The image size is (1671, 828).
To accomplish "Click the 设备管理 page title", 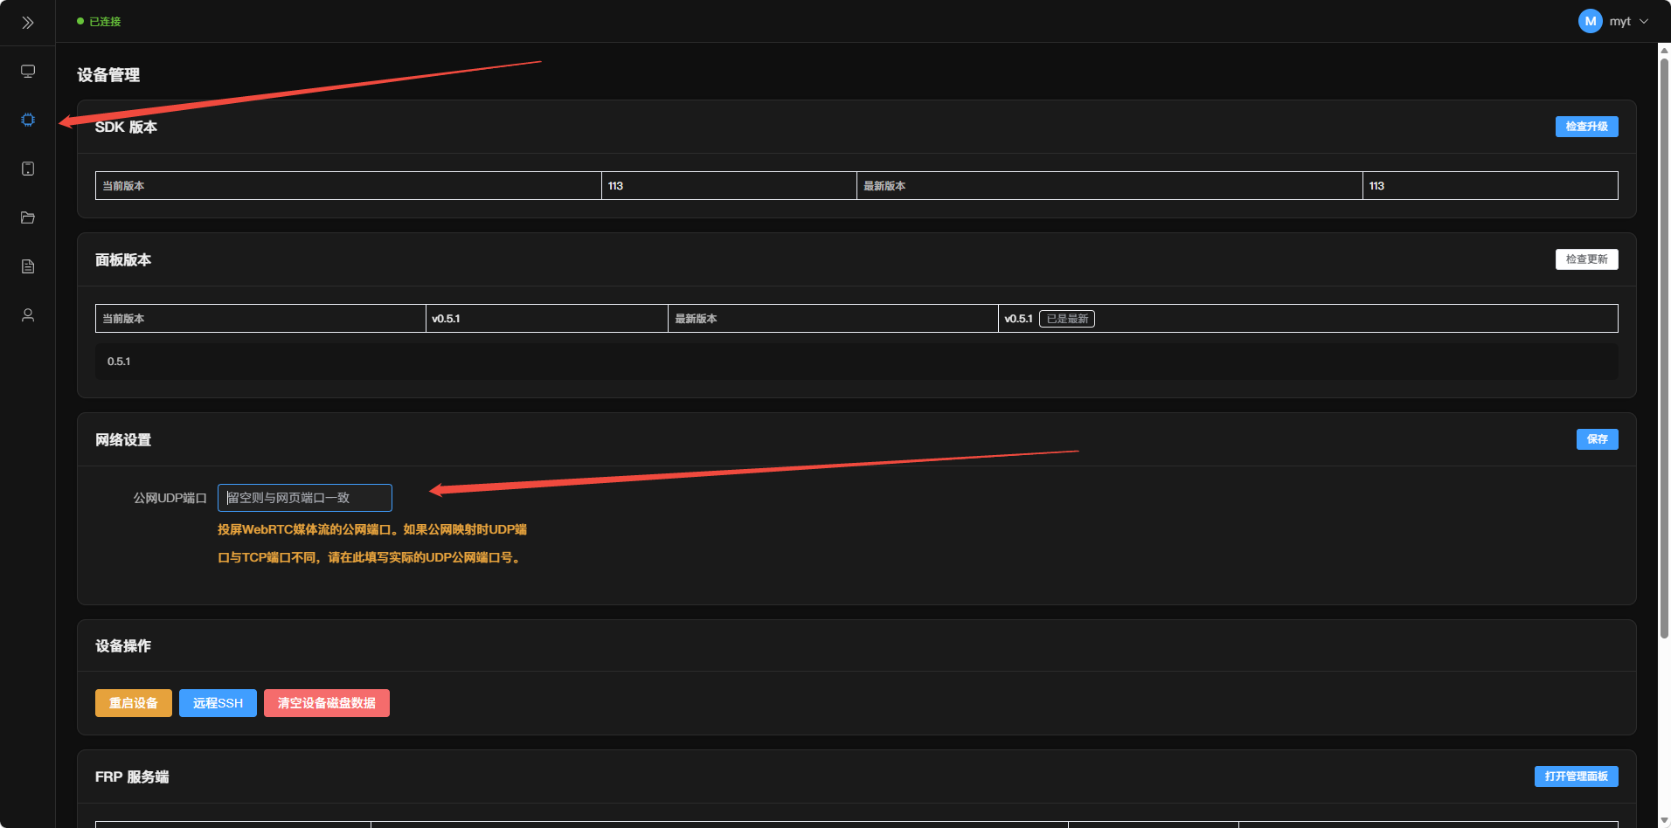I will pos(108,75).
